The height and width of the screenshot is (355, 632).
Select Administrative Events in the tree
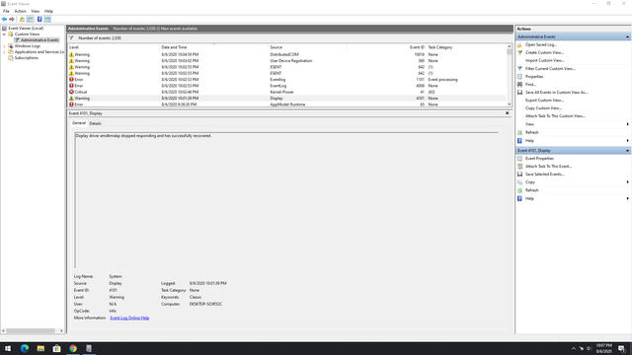[39, 40]
